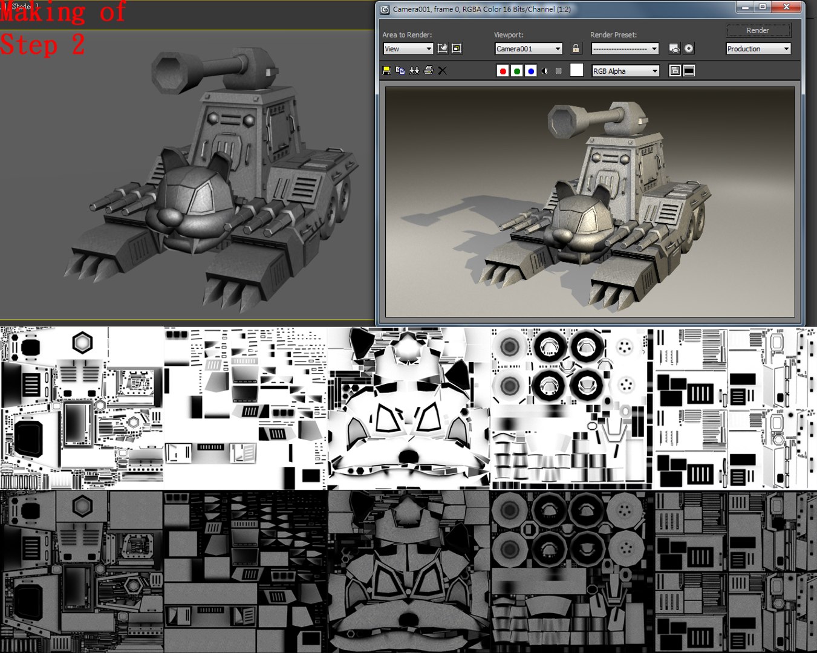The image size is (817, 653).
Task: Toggle the Blue channel button
Action: point(531,71)
